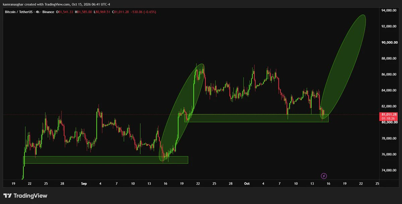
Task: Click the 84,000.00 price axis label
Action: 389,90
